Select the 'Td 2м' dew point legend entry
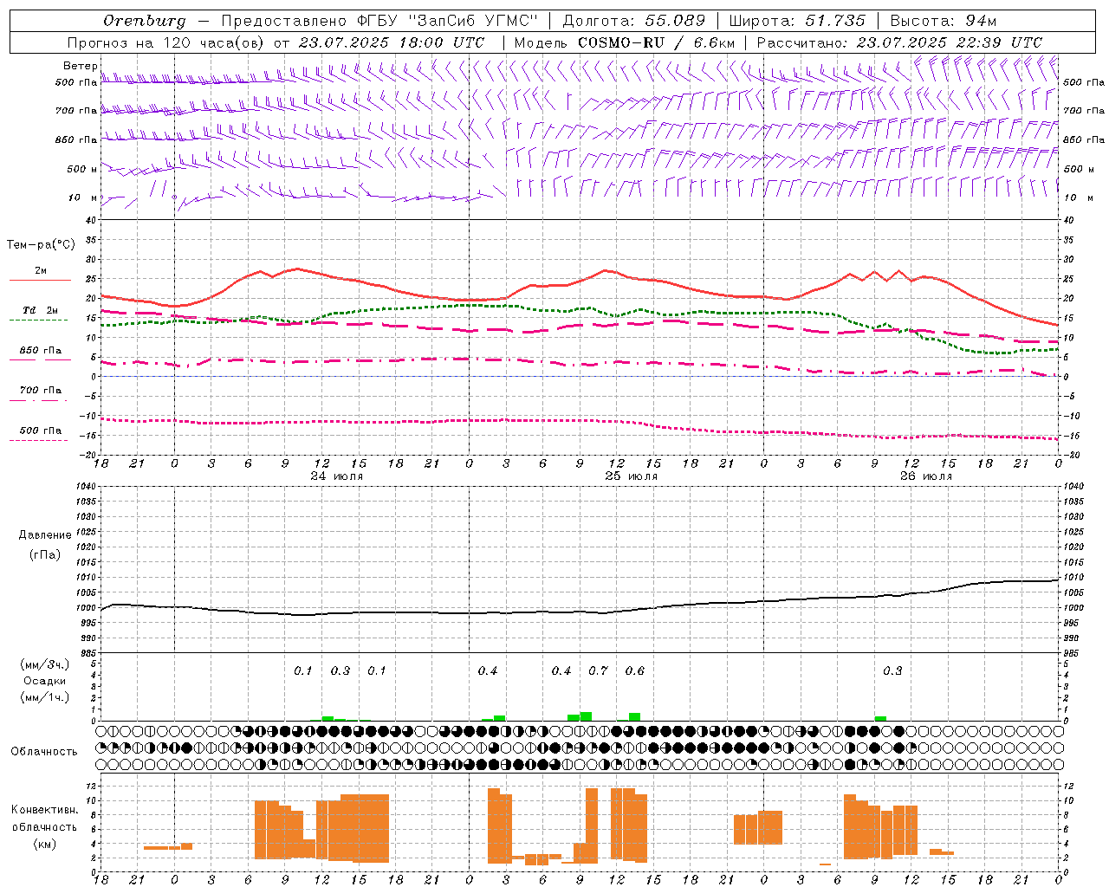Viewport: 1109px width, 887px height. tap(41, 310)
